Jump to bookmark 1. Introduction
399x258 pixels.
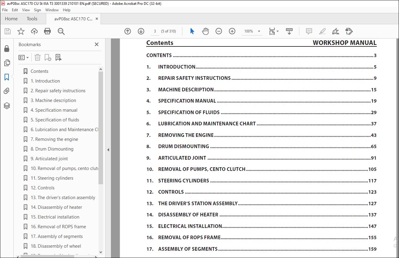45,81
